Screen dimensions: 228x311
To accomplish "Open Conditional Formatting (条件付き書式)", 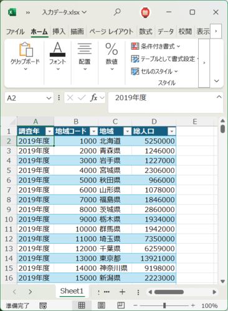I will point(156,46).
